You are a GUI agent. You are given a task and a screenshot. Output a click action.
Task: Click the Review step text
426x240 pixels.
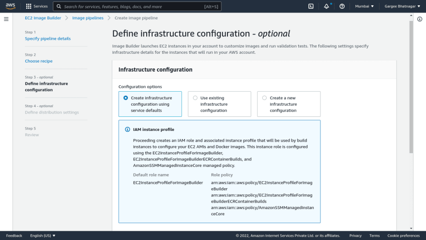(32, 135)
